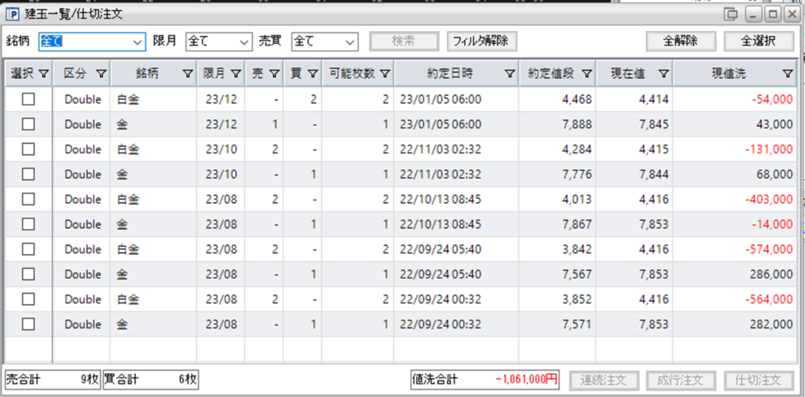Click the filter icon on 買 column
Viewport: 805px width, 397px height.
point(313,75)
